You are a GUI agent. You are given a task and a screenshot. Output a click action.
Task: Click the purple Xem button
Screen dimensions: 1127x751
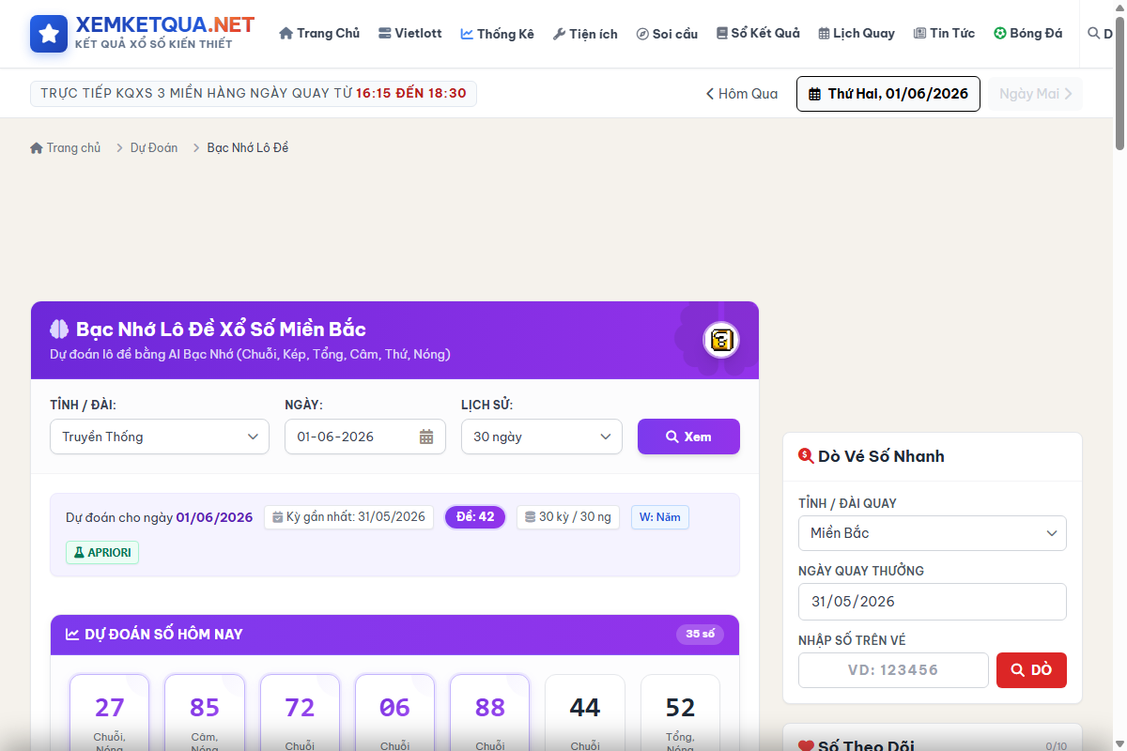point(688,437)
